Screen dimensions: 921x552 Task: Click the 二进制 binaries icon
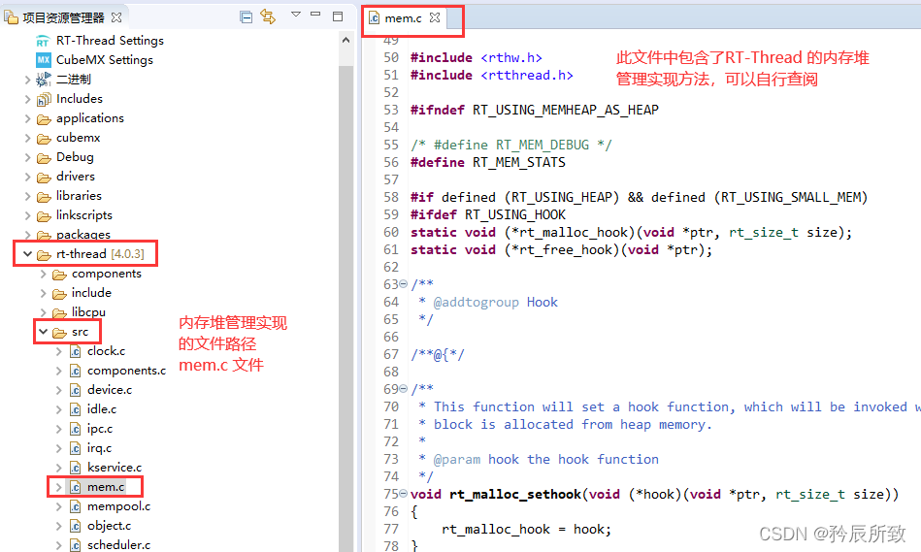click(x=44, y=80)
